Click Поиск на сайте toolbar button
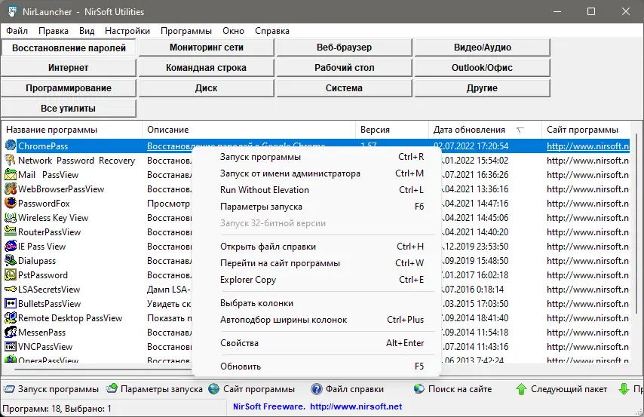This screenshot has height=417, width=644. pos(452,389)
